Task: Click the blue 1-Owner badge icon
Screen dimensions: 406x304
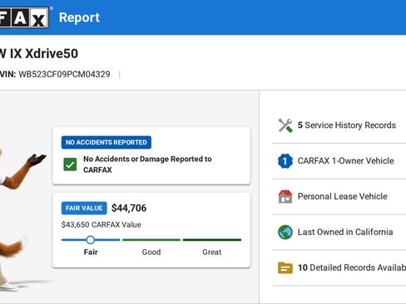Action: (285, 161)
